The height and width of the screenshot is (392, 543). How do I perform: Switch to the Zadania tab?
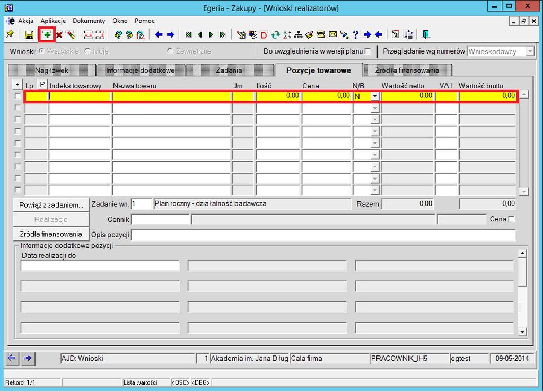(x=229, y=70)
